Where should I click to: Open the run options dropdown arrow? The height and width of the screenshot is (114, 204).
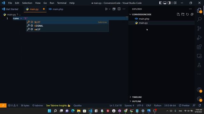(110, 9)
